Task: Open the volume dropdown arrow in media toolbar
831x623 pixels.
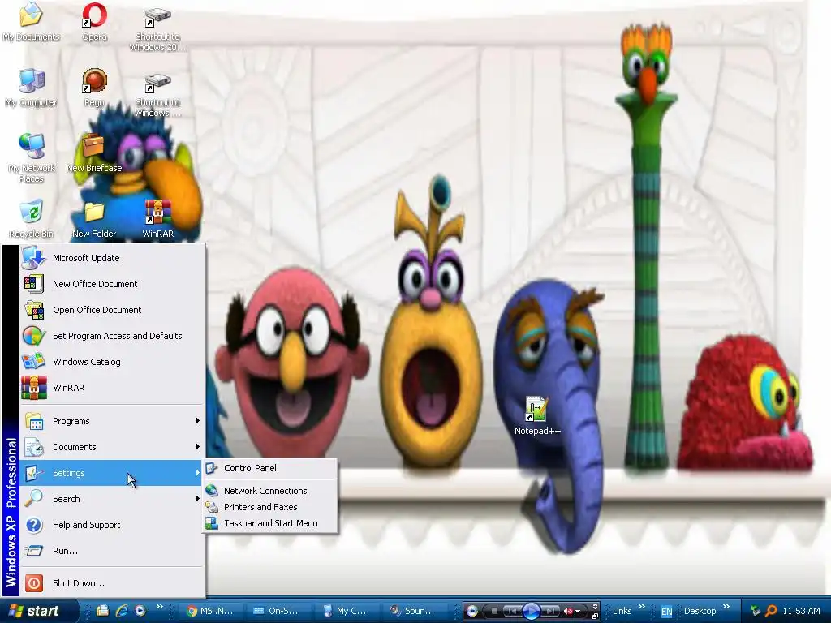Action: click(578, 611)
